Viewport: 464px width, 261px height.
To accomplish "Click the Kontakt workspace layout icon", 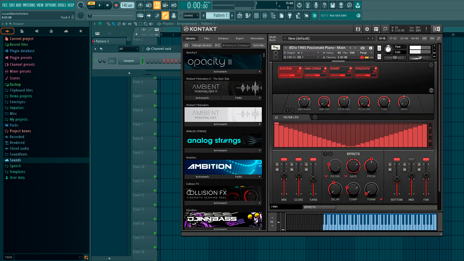I will (x=376, y=29).
